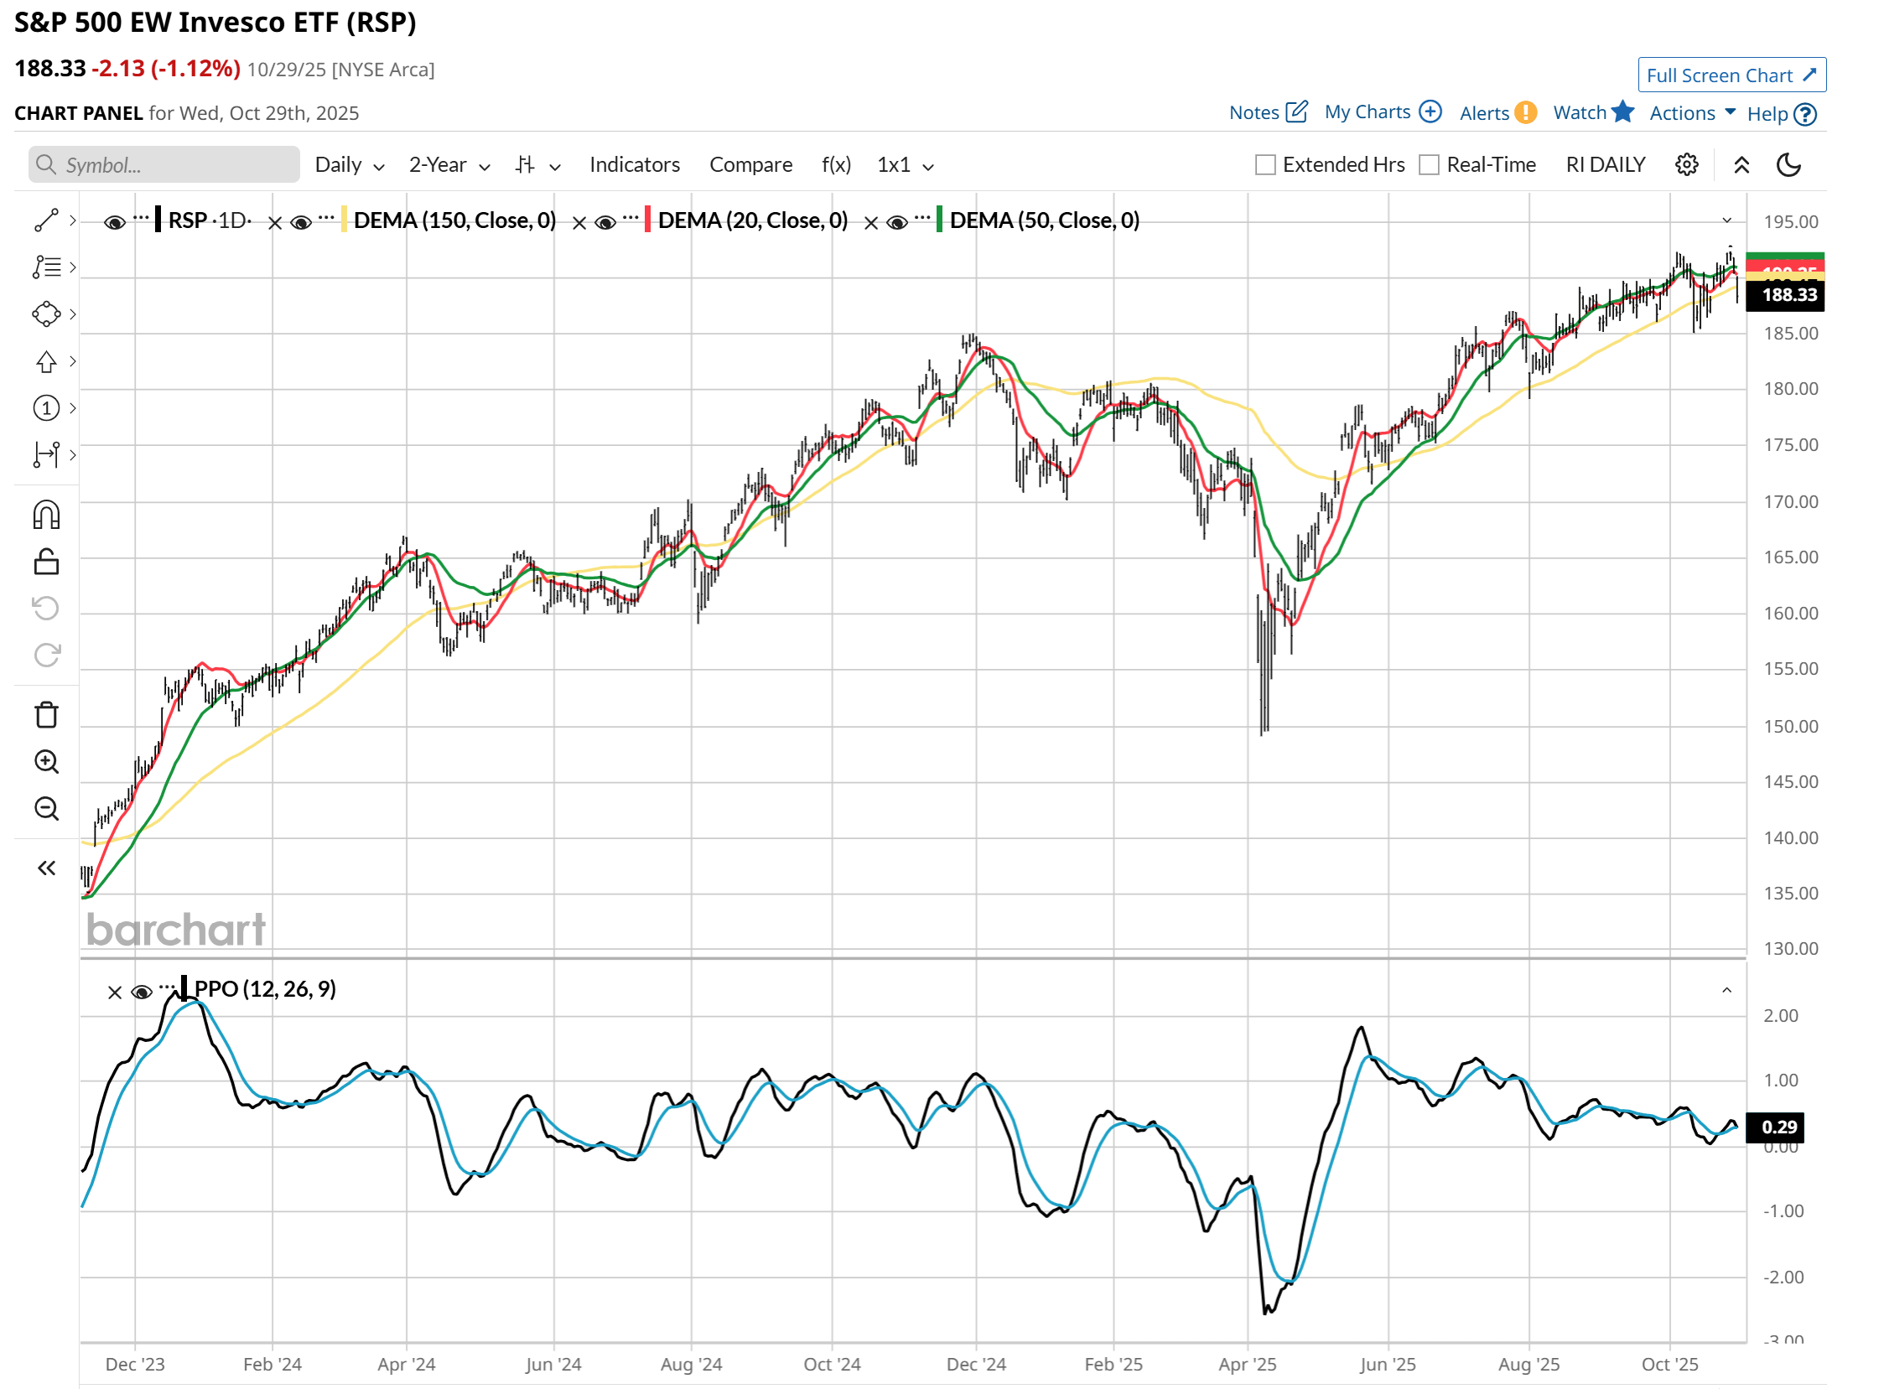Enable the Extended Hrs checkbox
The height and width of the screenshot is (1389, 1879).
pos(1264,165)
